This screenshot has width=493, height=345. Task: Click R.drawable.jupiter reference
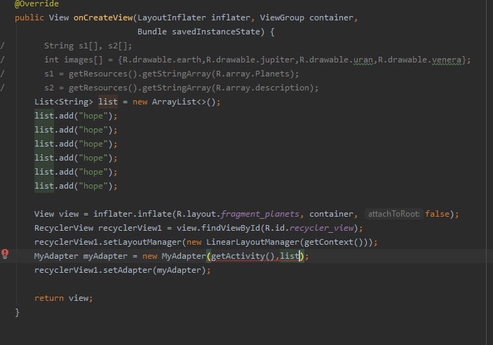(x=250, y=60)
